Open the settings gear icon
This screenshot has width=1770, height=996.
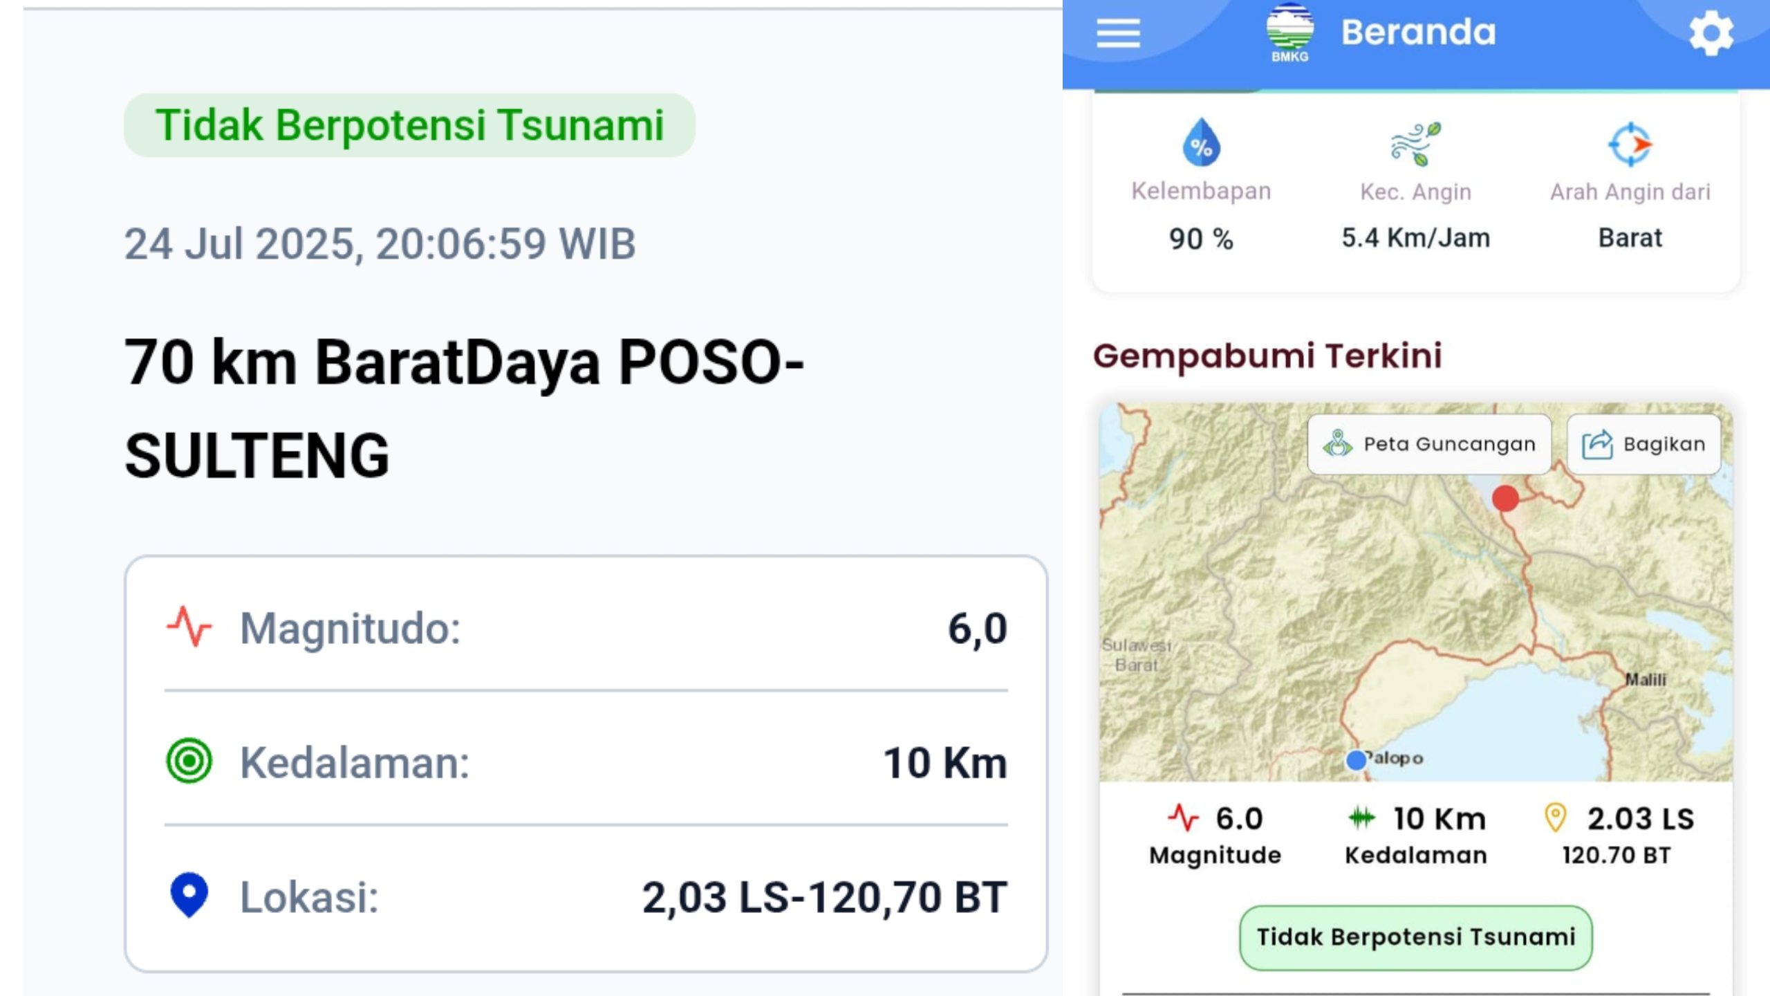[1711, 33]
